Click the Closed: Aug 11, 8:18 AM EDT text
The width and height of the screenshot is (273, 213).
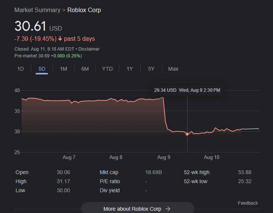[44, 49]
